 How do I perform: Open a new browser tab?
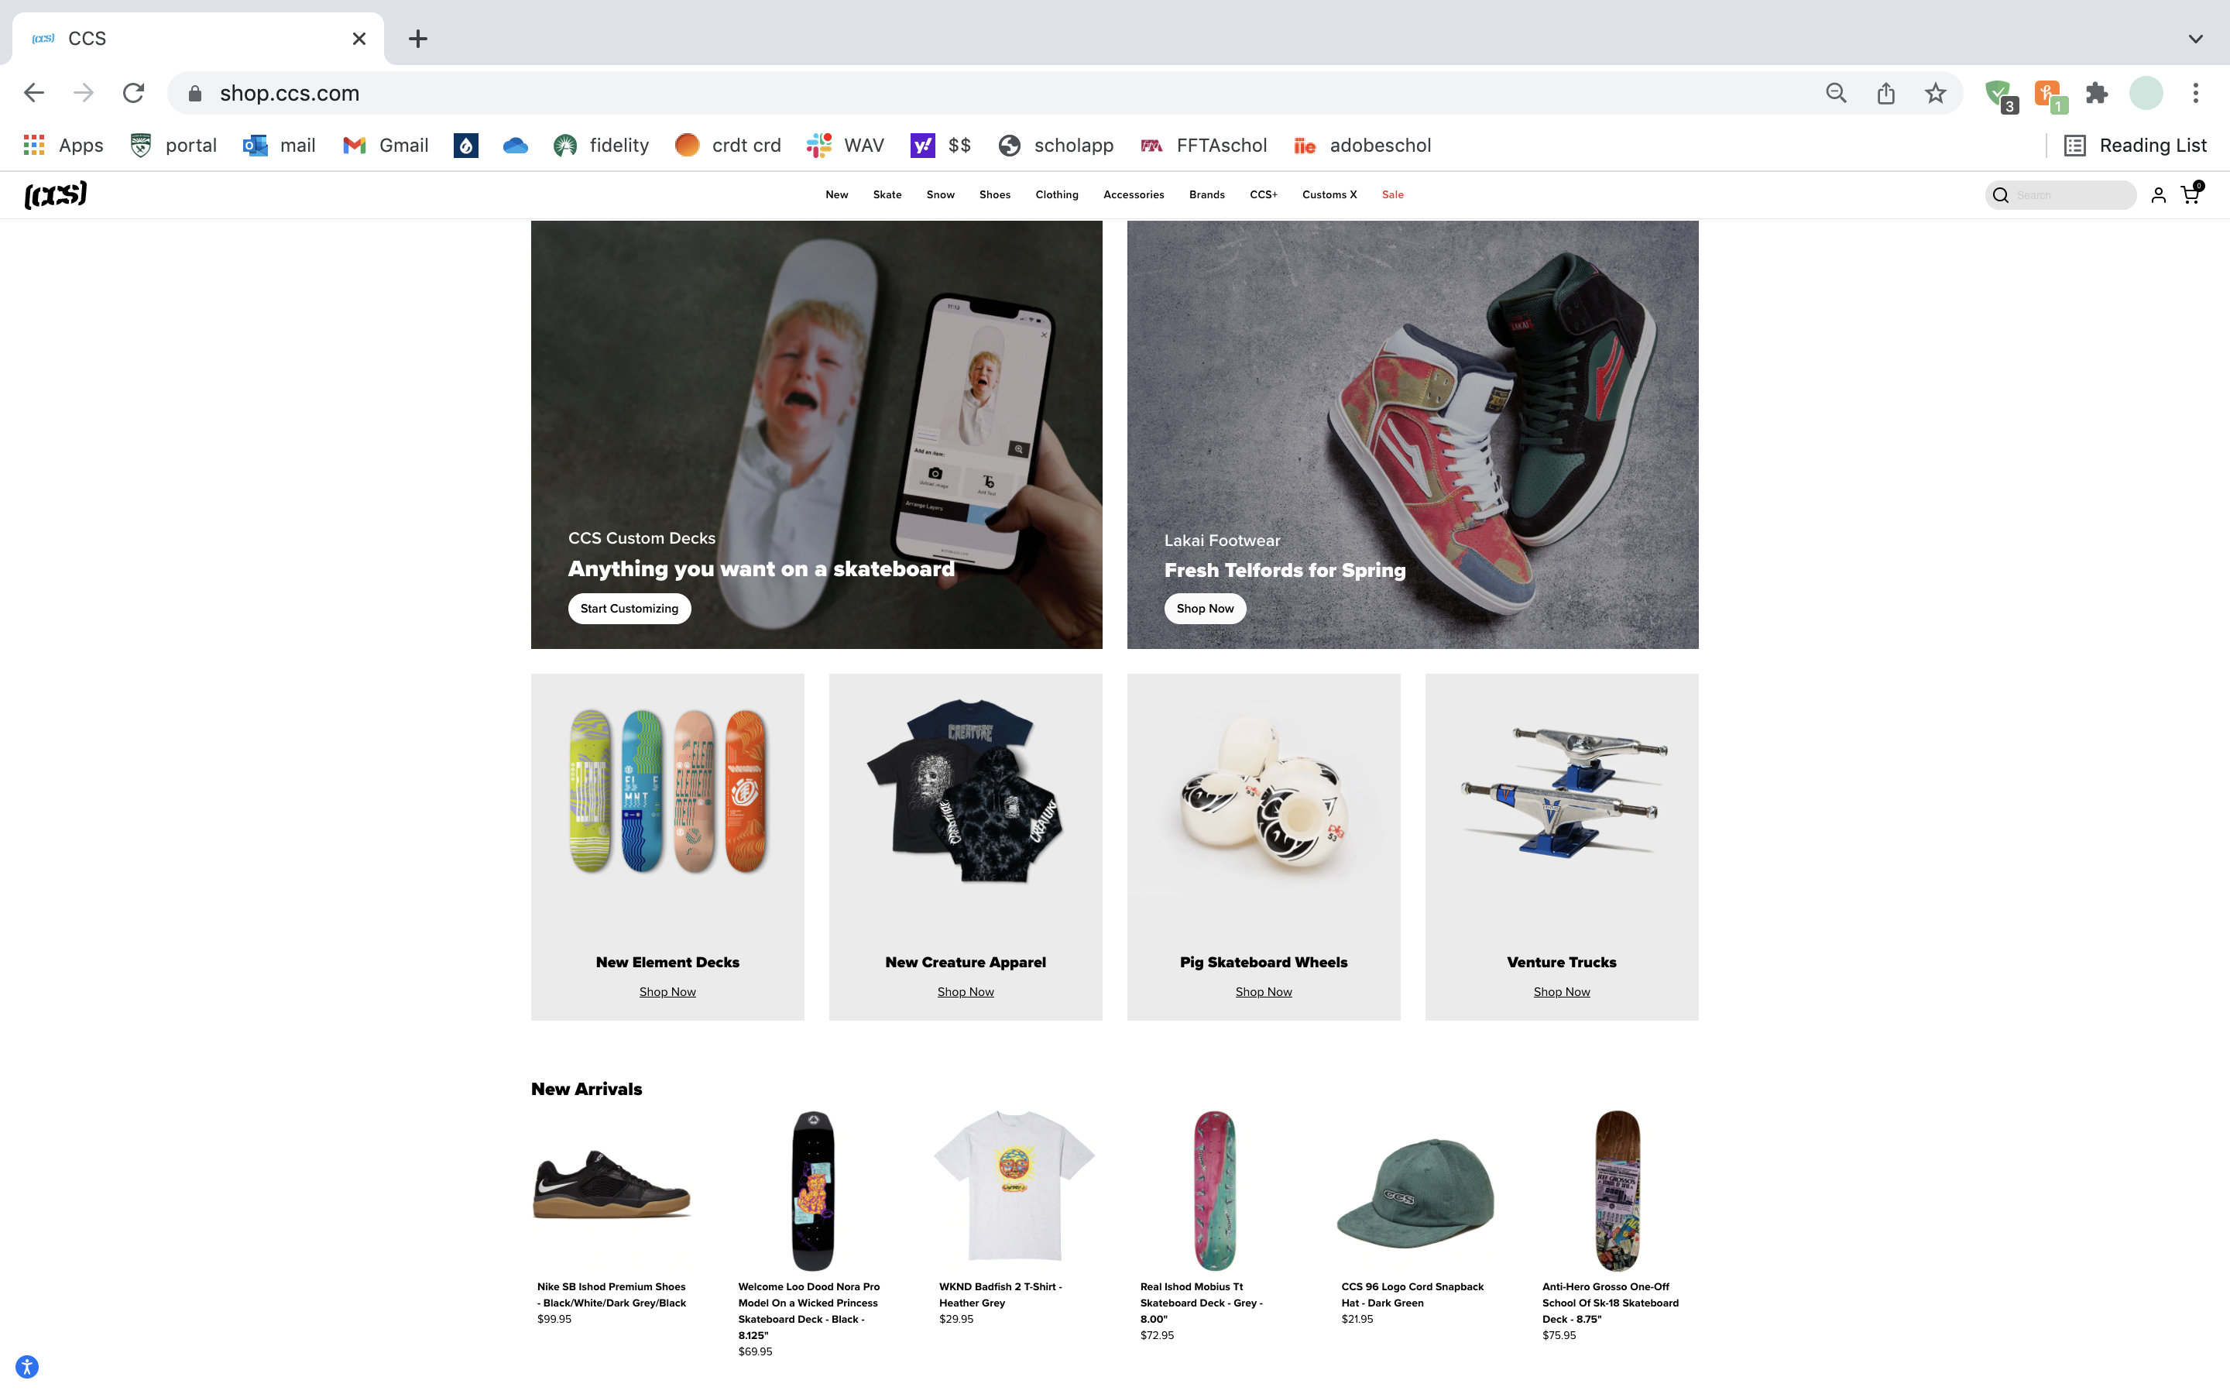pyautogui.click(x=417, y=39)
